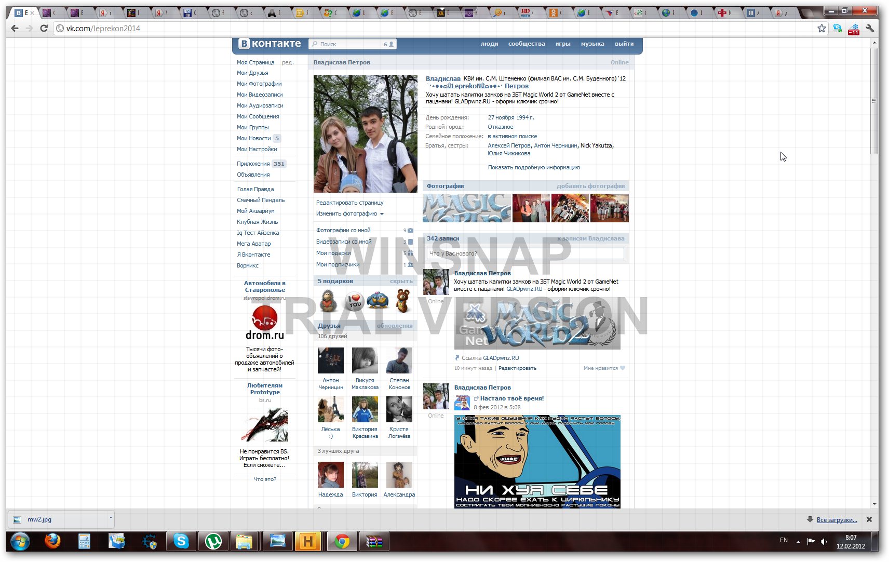Open the музыка menu in the header
Image resolution: width=889 pixels, height=562 pixels.
pyautogui.click(x=592, y=44)
